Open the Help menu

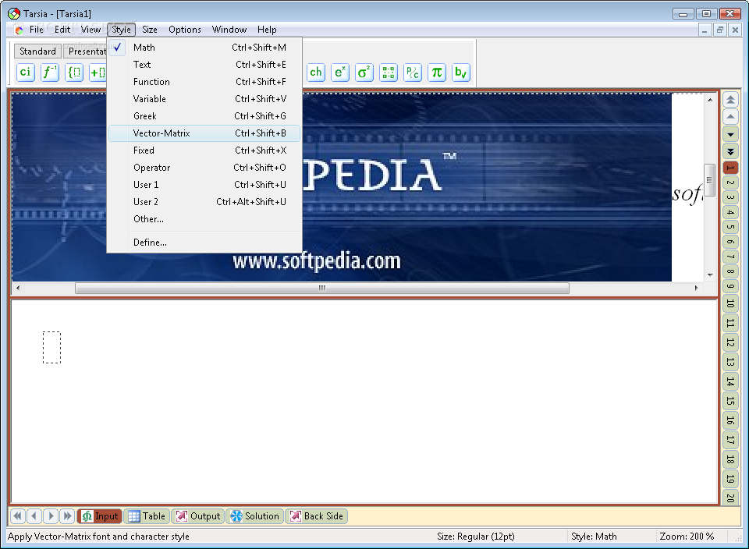click(267, 30)
